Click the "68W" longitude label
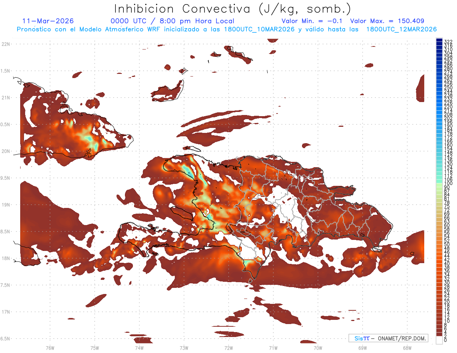The width and height of the screenshot is (457, 353). [x=407, y=348]
